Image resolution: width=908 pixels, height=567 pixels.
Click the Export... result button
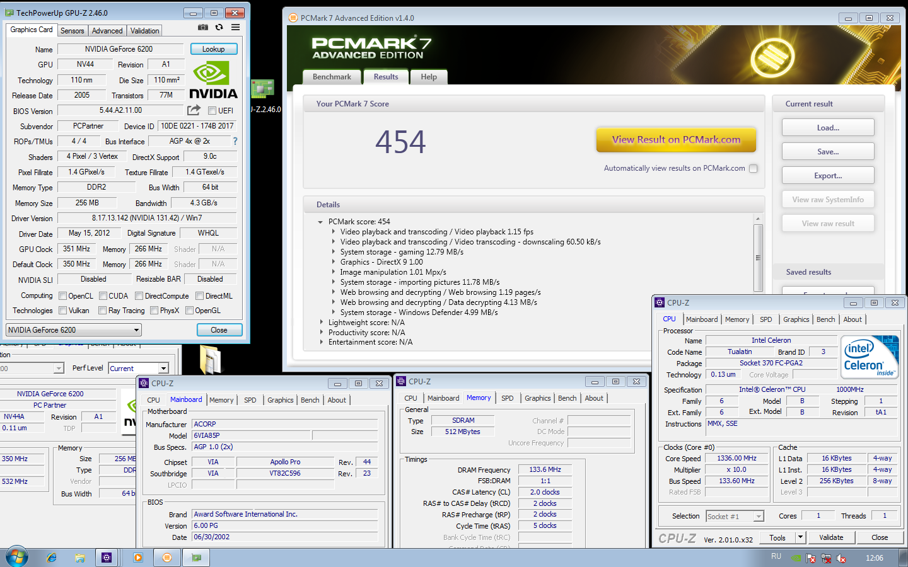[x=828, y=176]
